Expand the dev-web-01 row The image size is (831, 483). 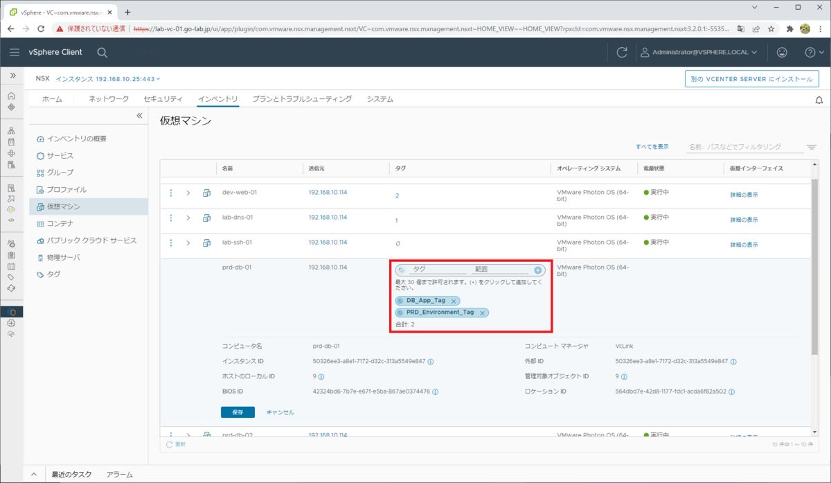[x=188, y=193]
